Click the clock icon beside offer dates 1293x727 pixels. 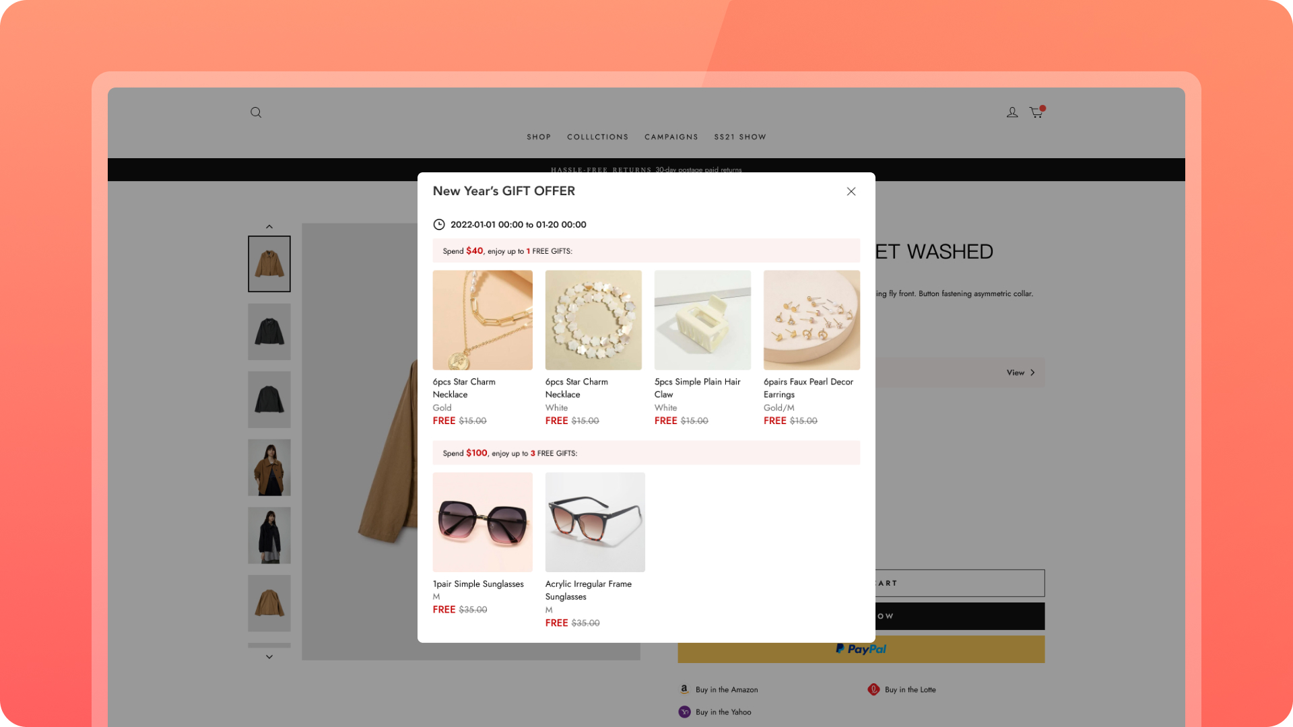point(439,225)
